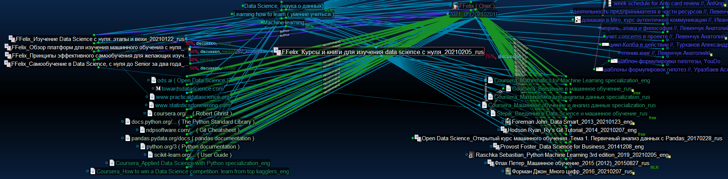Click the page icon beside pandas documentation node

128,138
